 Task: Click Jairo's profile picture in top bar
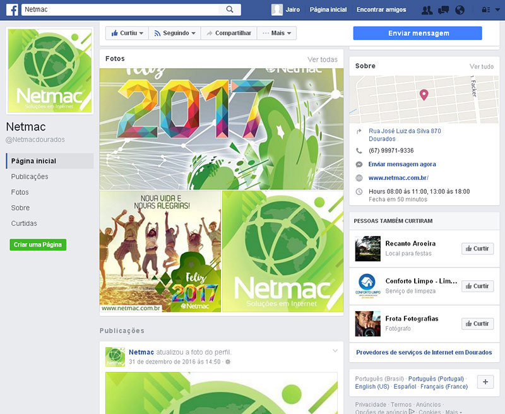coord(277,9)
